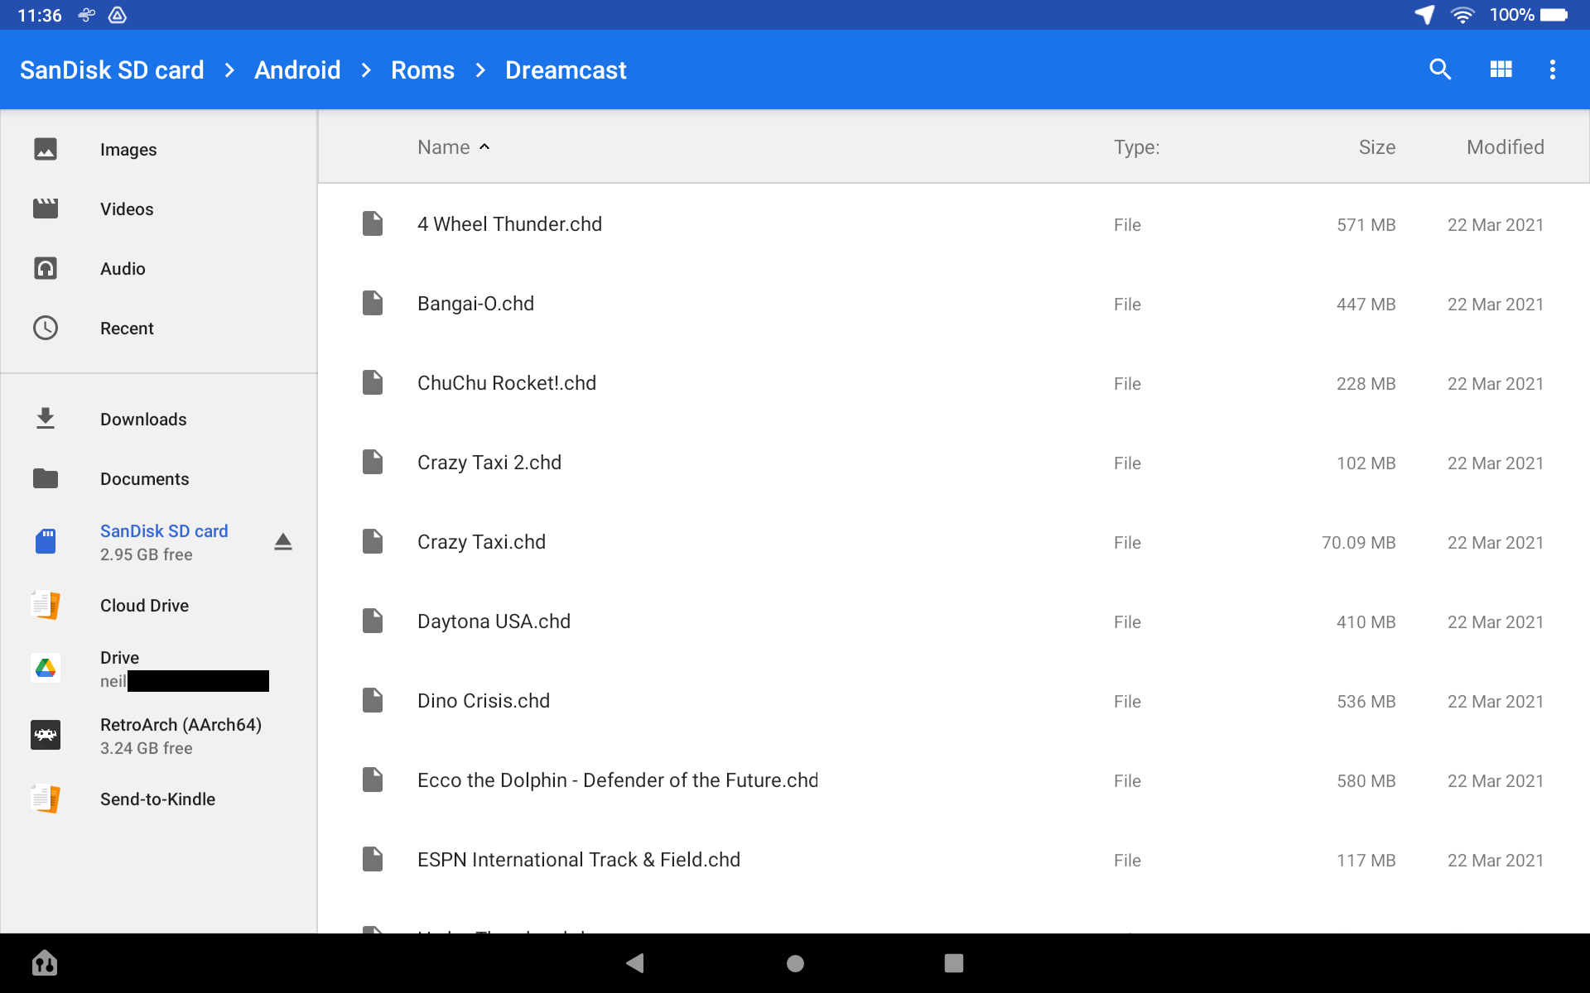Screen dimensions: 1590x993
Task: Open RetroArch (AArch64) storage entry
Action: coord(159,736)
